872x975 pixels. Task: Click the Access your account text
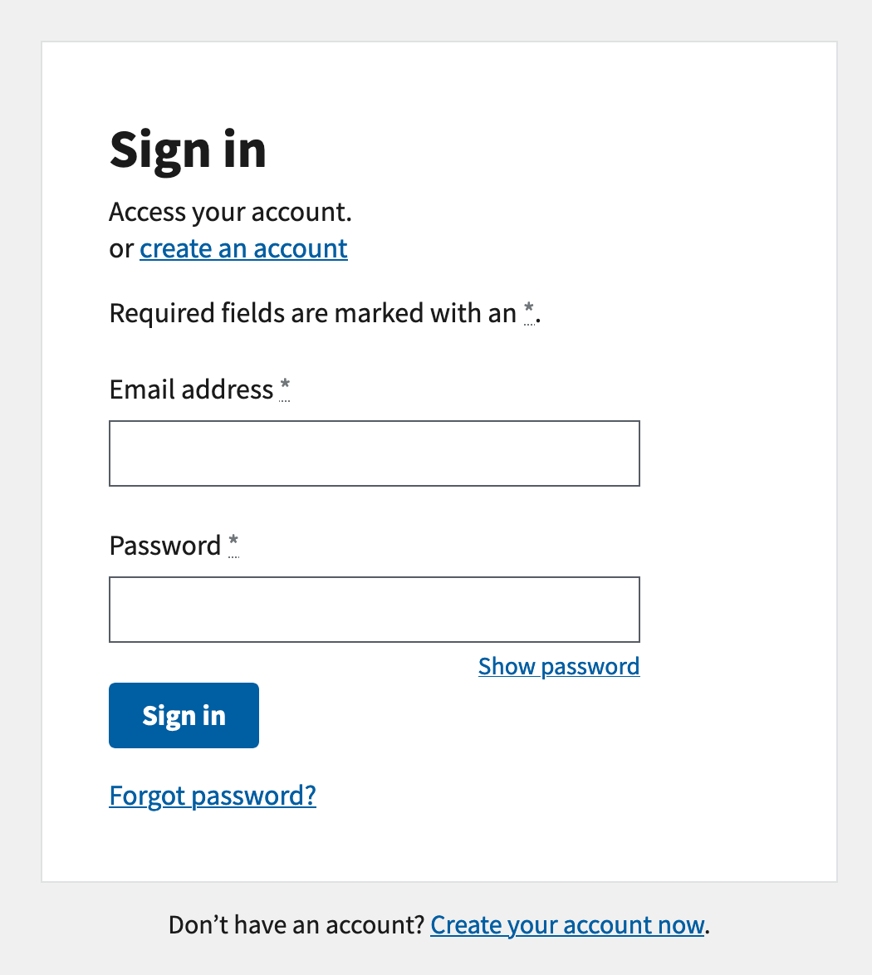[x=230, y=212]
